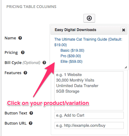Click into the Button URL field
This screenshot has width=129, height=136.
tap(89, 125)
